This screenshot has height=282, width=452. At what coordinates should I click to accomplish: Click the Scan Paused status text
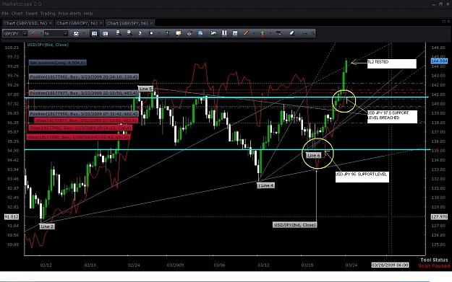(434, 266)
